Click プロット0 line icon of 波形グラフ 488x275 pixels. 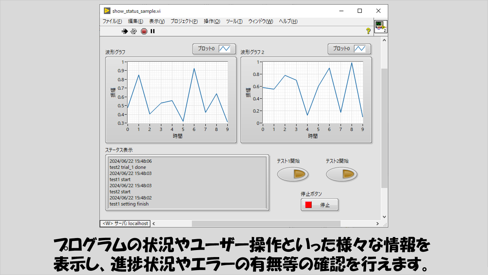(225, 49)
